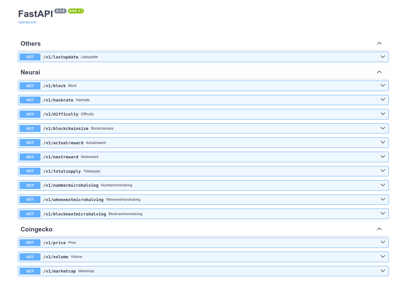
Task: Expand the /v1/hashrate endpoint arrow
Action: coord(382,100)
